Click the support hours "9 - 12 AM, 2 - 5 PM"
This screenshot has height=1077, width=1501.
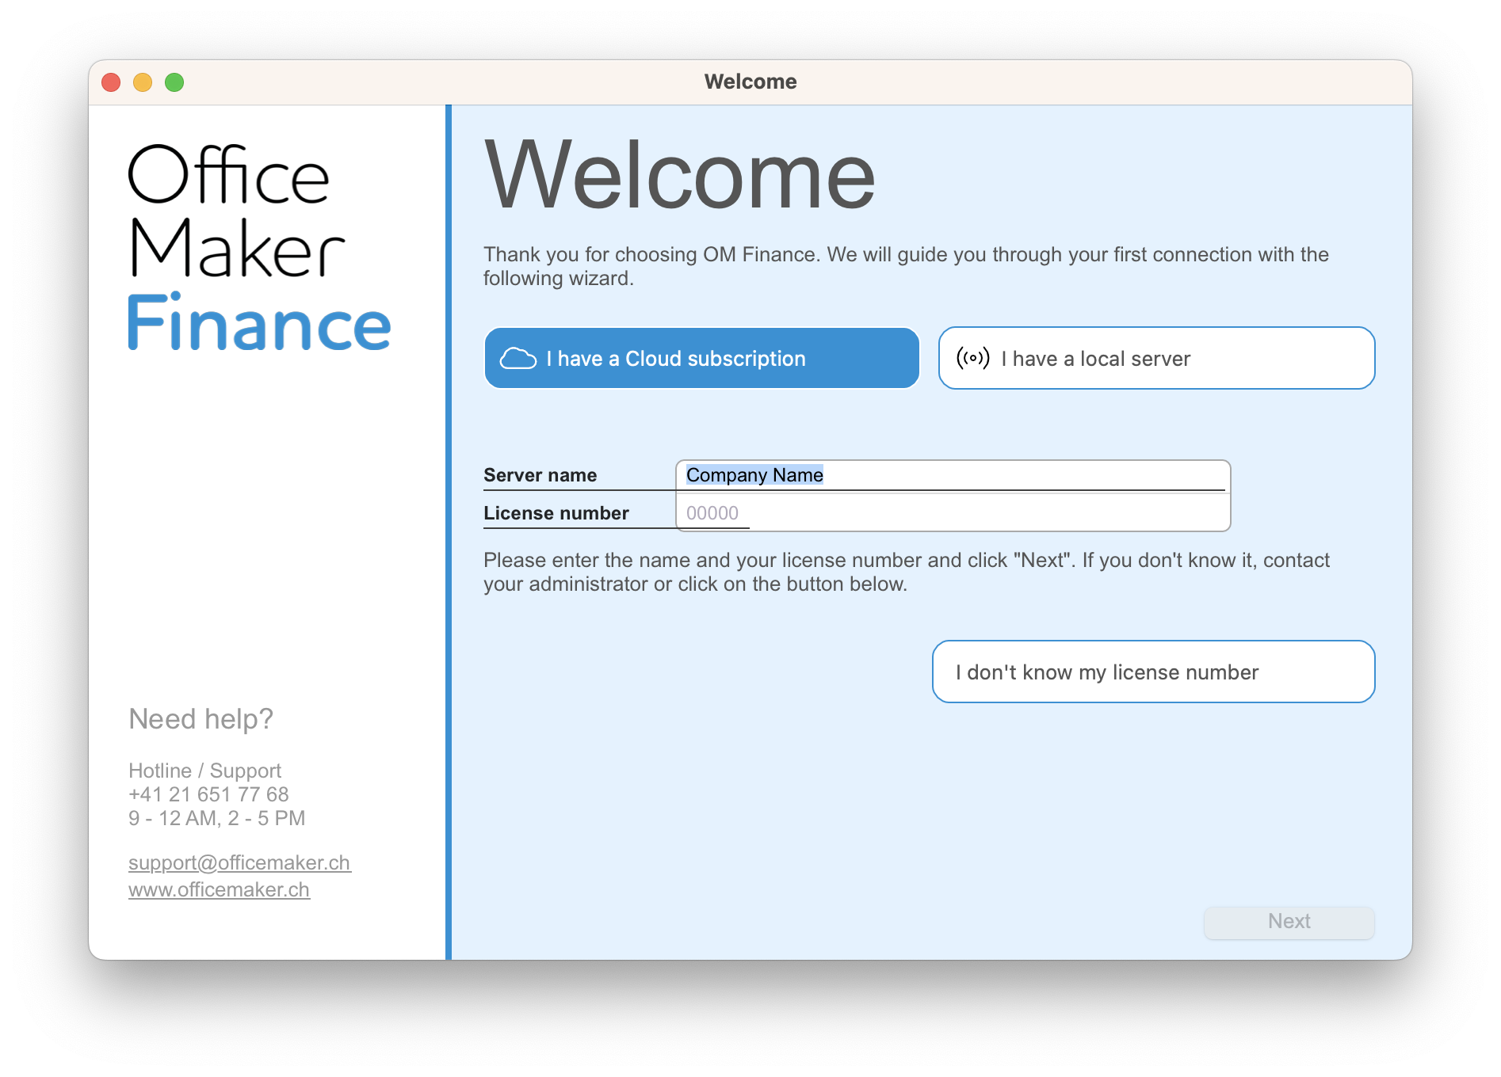(216, 818)
